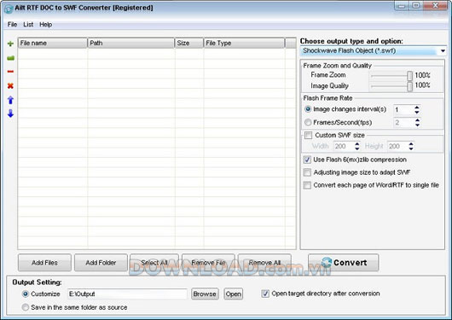The image size is (452, 320).
Task: Click the Width input field
Action: [x=344, y=146]
